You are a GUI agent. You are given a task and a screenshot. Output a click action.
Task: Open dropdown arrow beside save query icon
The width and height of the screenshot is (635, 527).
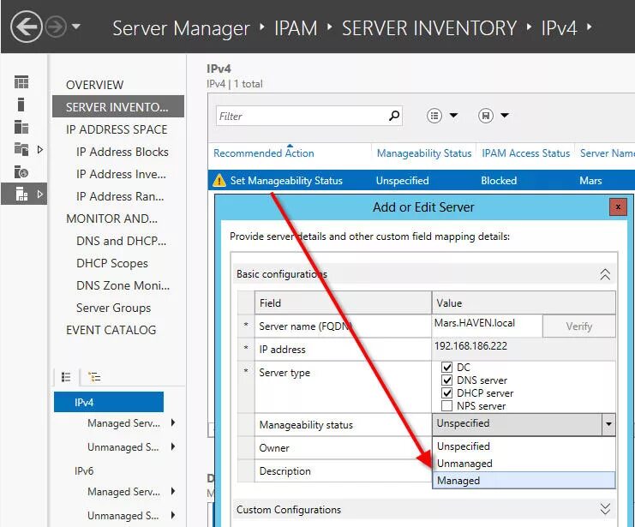coord(504,116)
